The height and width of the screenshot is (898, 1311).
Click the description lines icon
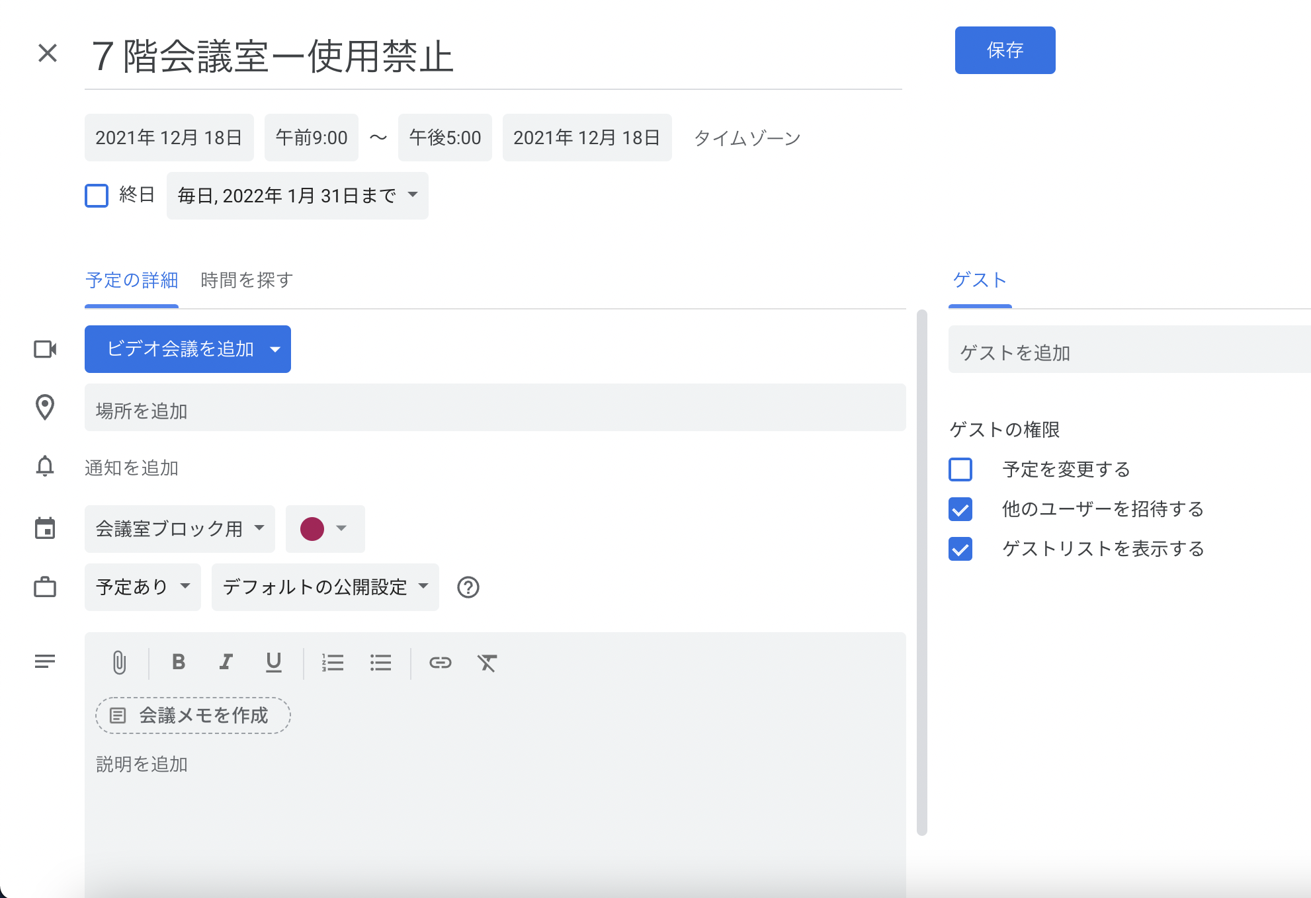[x=45, y=661]
